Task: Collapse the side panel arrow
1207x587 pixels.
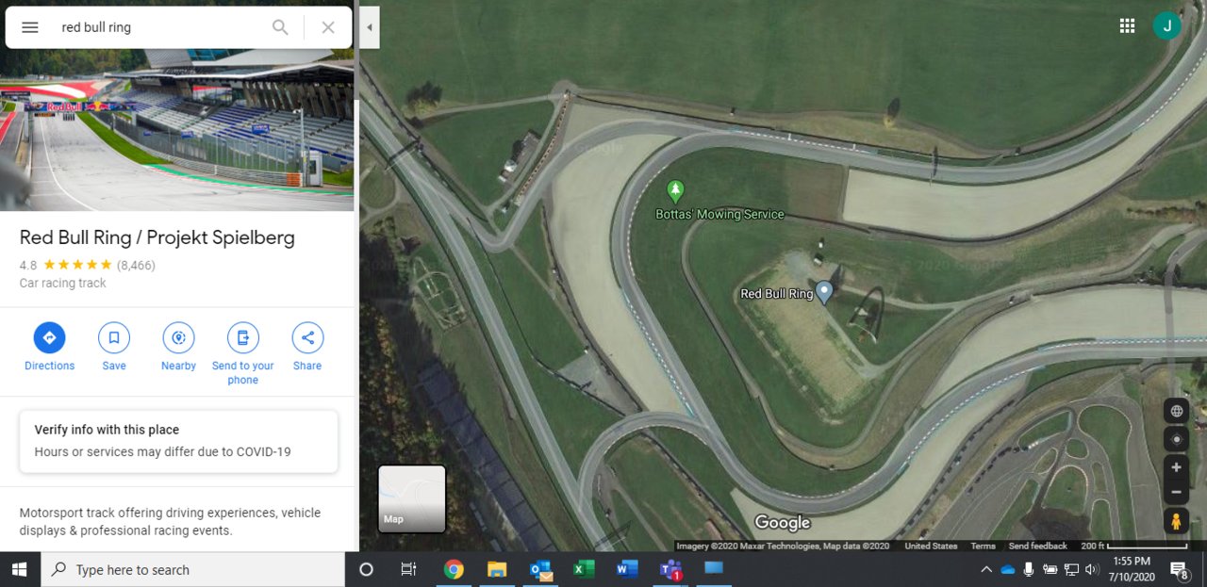Action: click(x=370, y=27)
